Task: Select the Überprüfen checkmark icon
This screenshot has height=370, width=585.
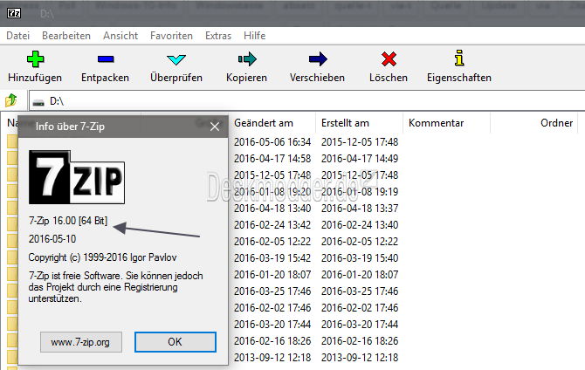Action: pos(176,59)
